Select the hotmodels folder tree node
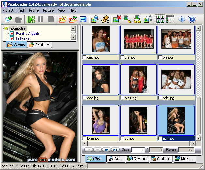Screen dimensions: 205x170 coord(18,28)
